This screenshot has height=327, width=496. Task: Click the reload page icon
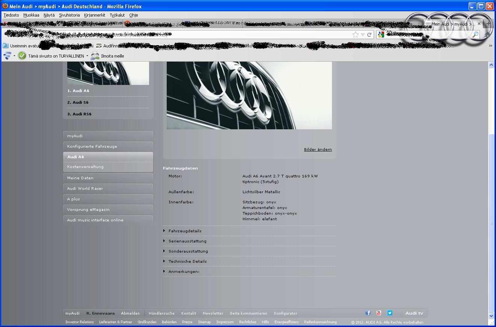point(369,35)
